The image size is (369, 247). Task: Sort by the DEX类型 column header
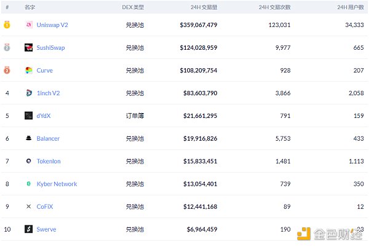click(133, 7)
